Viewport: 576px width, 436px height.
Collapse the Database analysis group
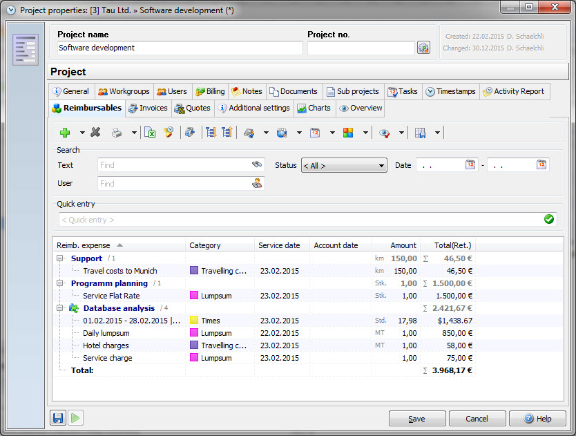[61, 308]
